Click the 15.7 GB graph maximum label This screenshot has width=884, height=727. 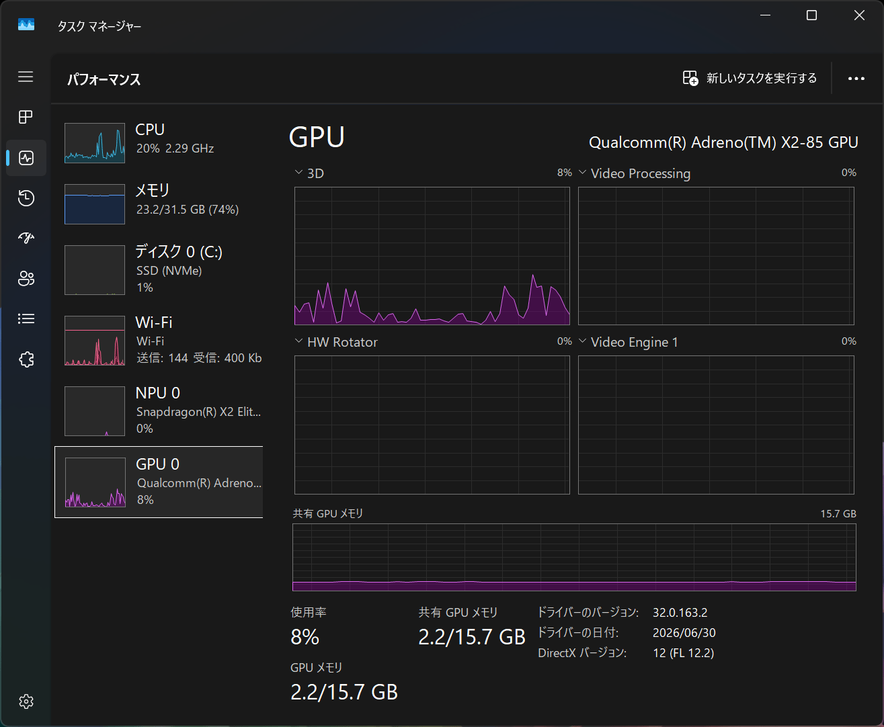click(838, 514)
